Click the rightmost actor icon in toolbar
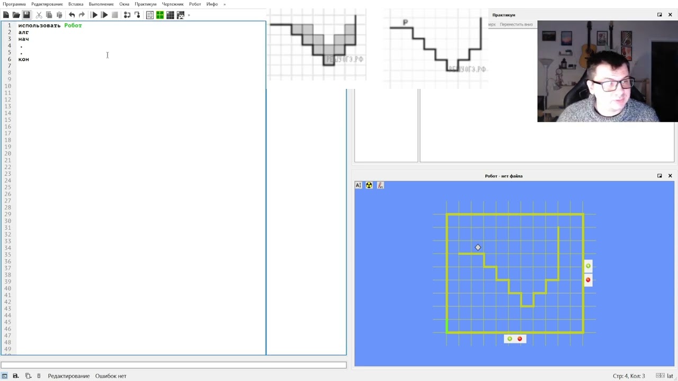This screenshot has height=381, width=678. (180, 15)
